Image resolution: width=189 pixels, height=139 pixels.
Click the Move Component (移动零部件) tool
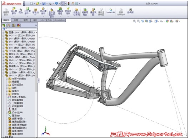43,11
